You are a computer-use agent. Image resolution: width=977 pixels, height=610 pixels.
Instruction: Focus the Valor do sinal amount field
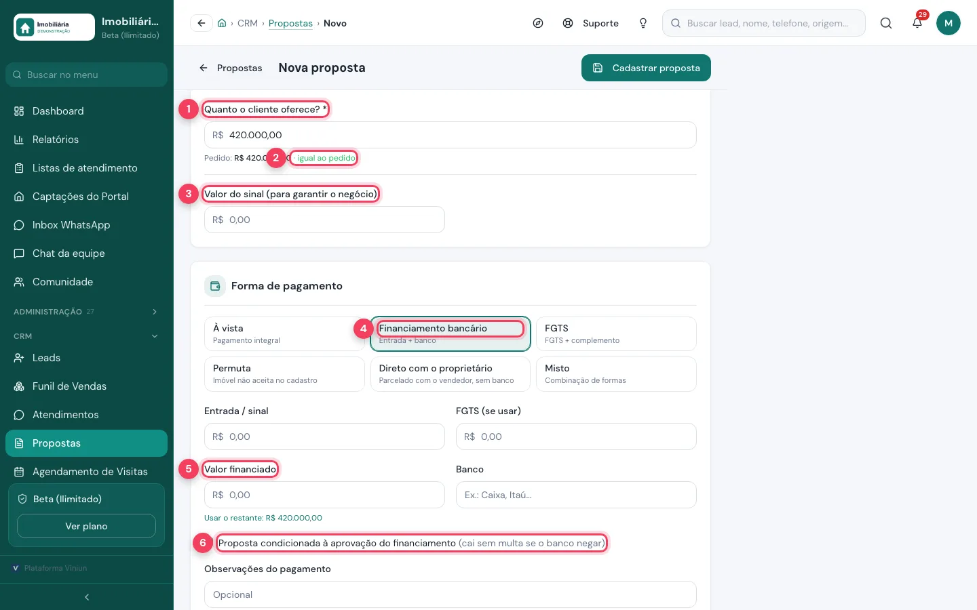(x=324, y=220)
